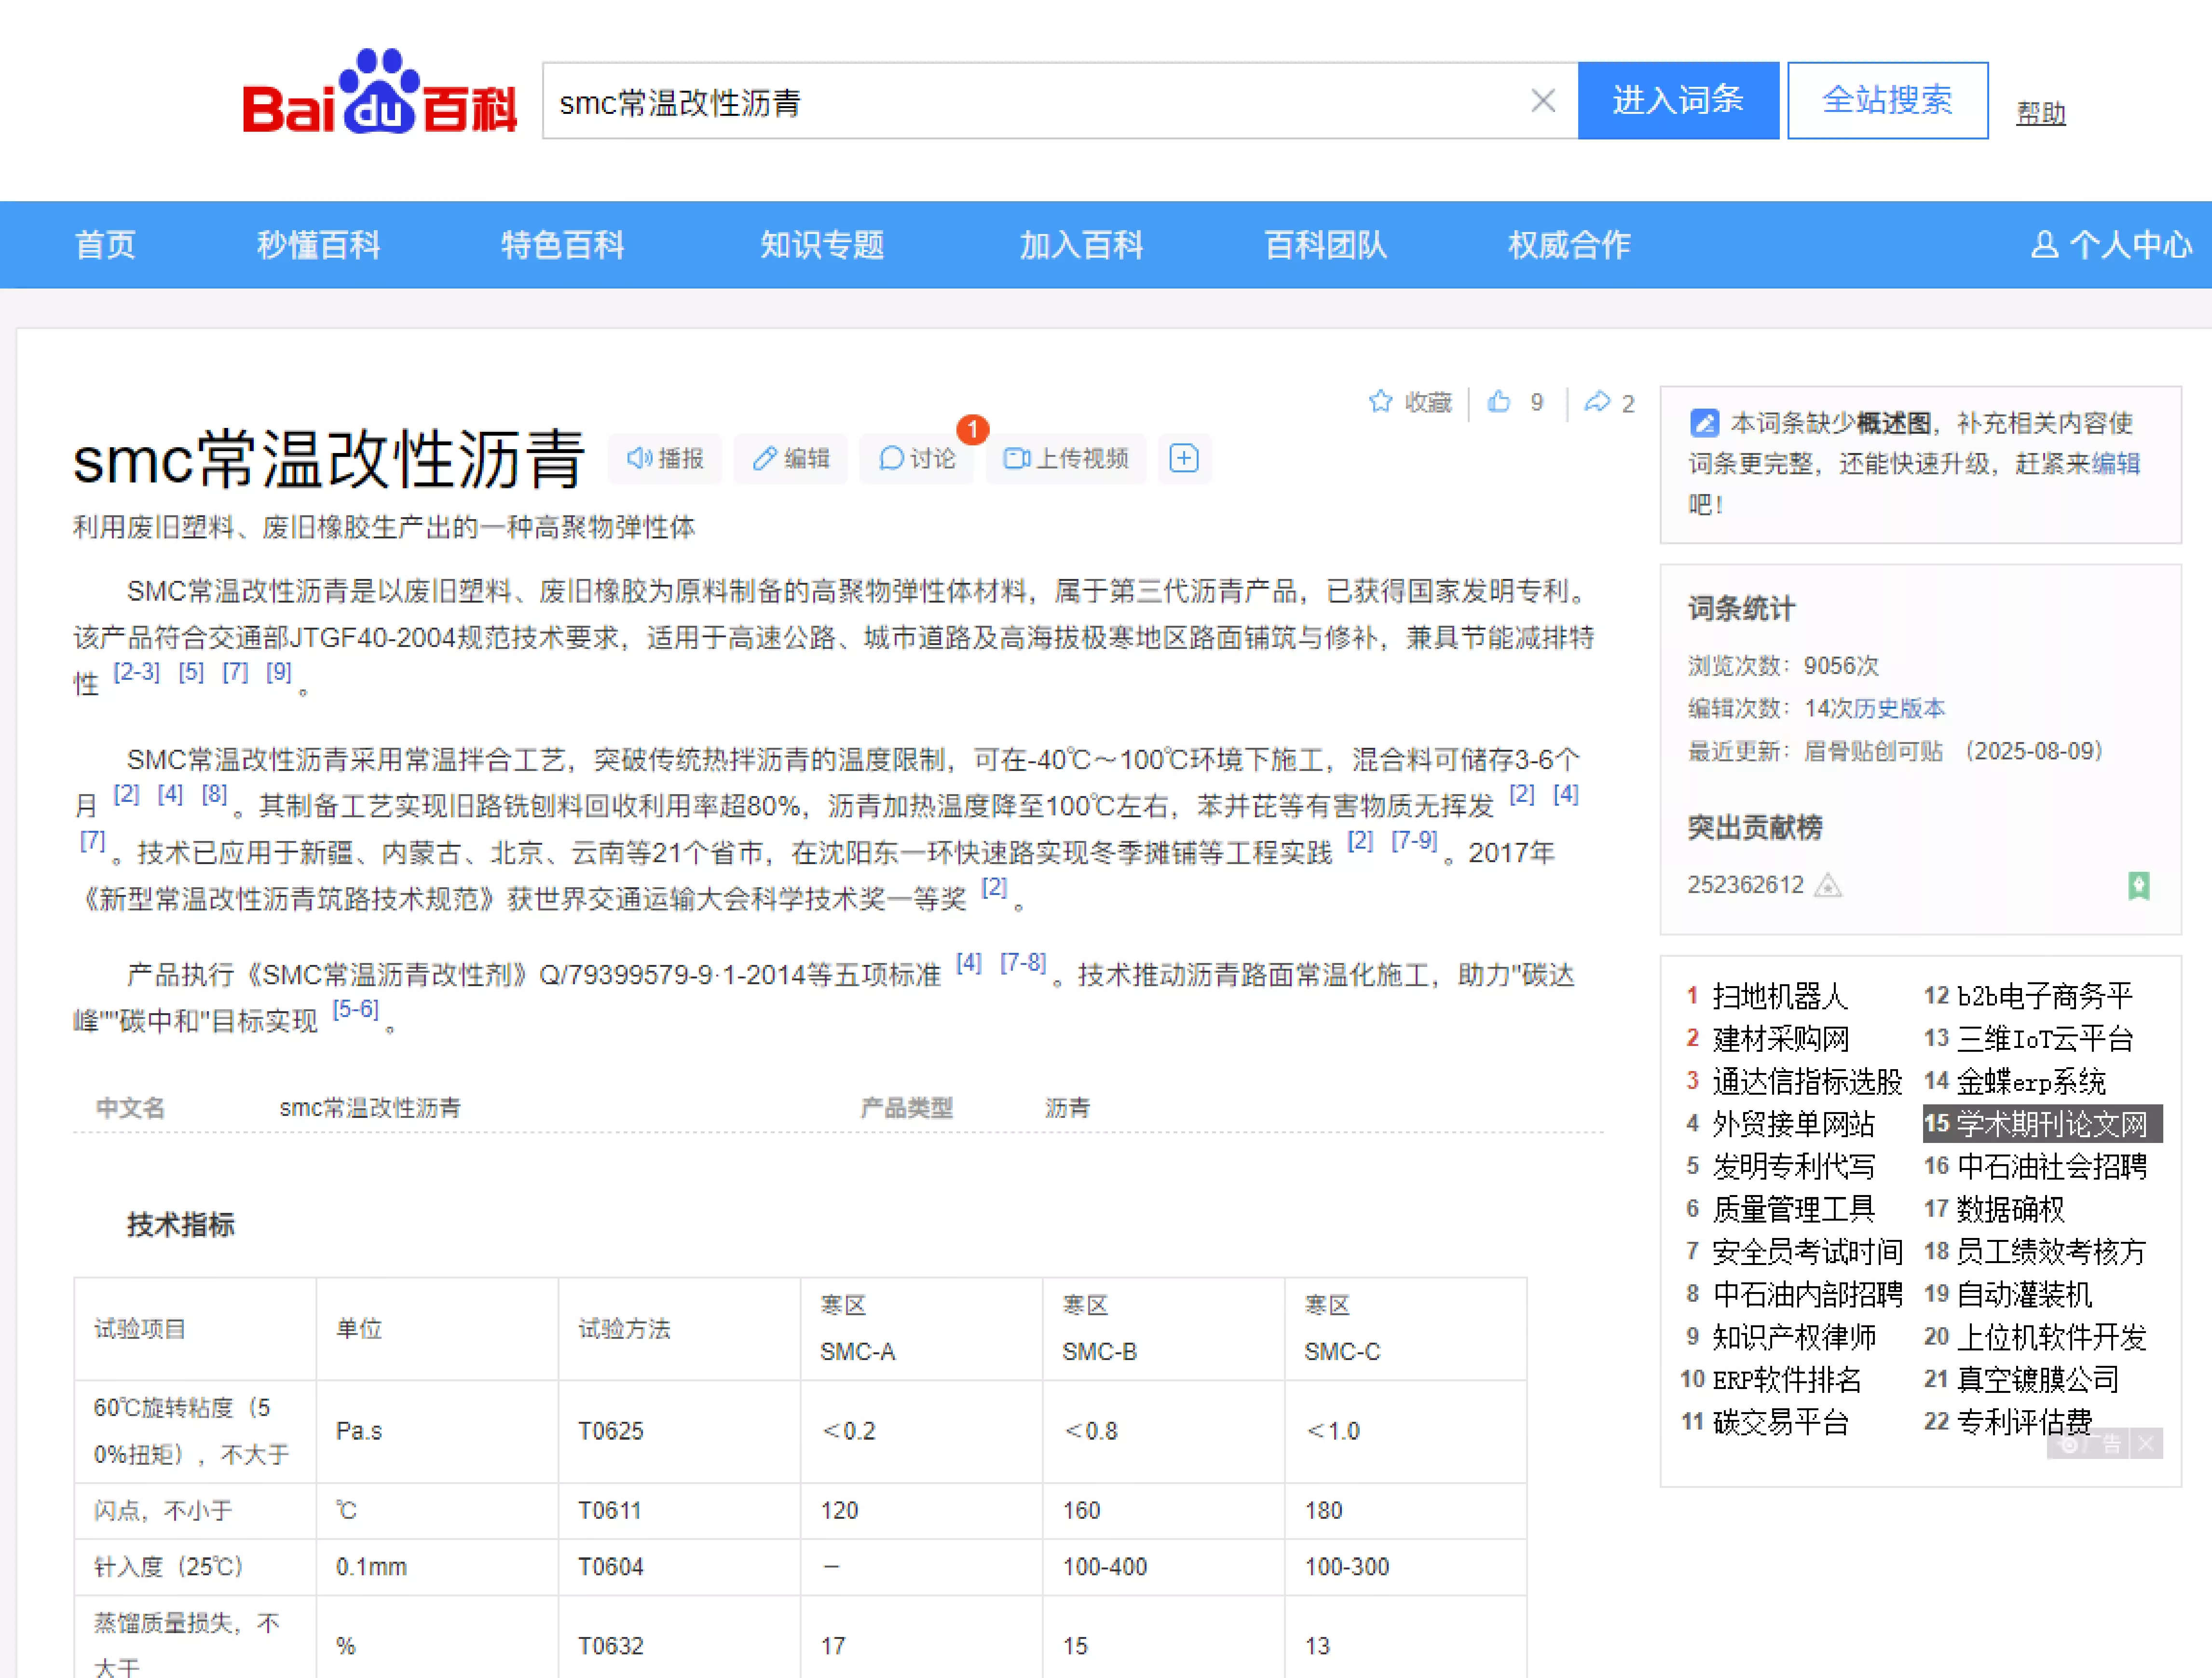Open citation [7-8] after 五项标准
This screenshot has height=1678, width=2212.
pos(1023,963)
